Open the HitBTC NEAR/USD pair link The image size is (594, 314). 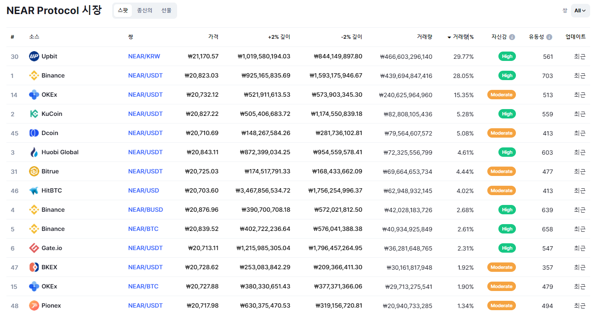click(x=144, y=190)
